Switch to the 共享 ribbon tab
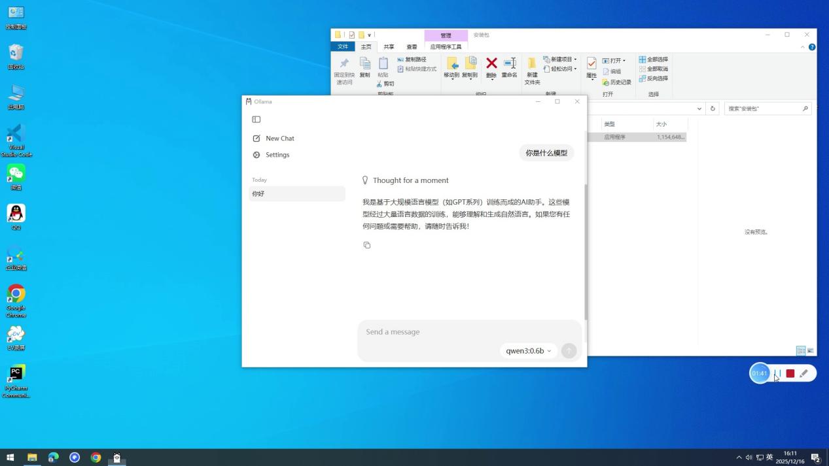The height and width of the screenshot is (466, 829). [389, 47]
